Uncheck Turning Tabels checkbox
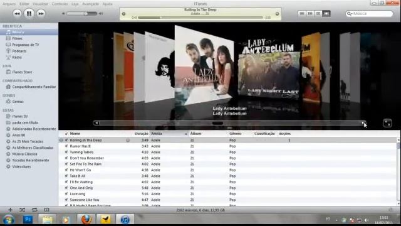This screenshot has width=401, height=226. [x=66, y=152]
